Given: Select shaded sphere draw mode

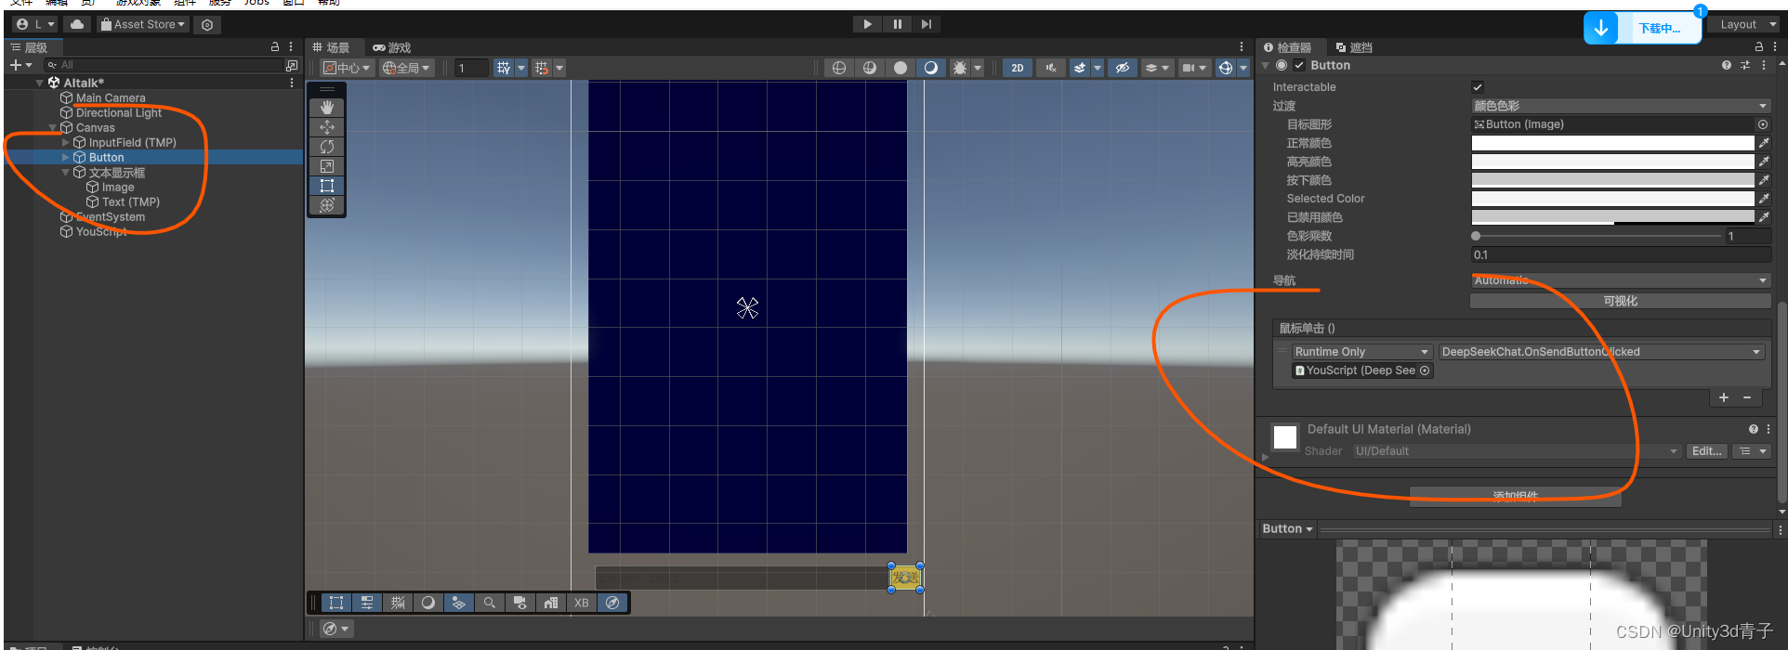Looking at the screenshot, I should (930, 68).
